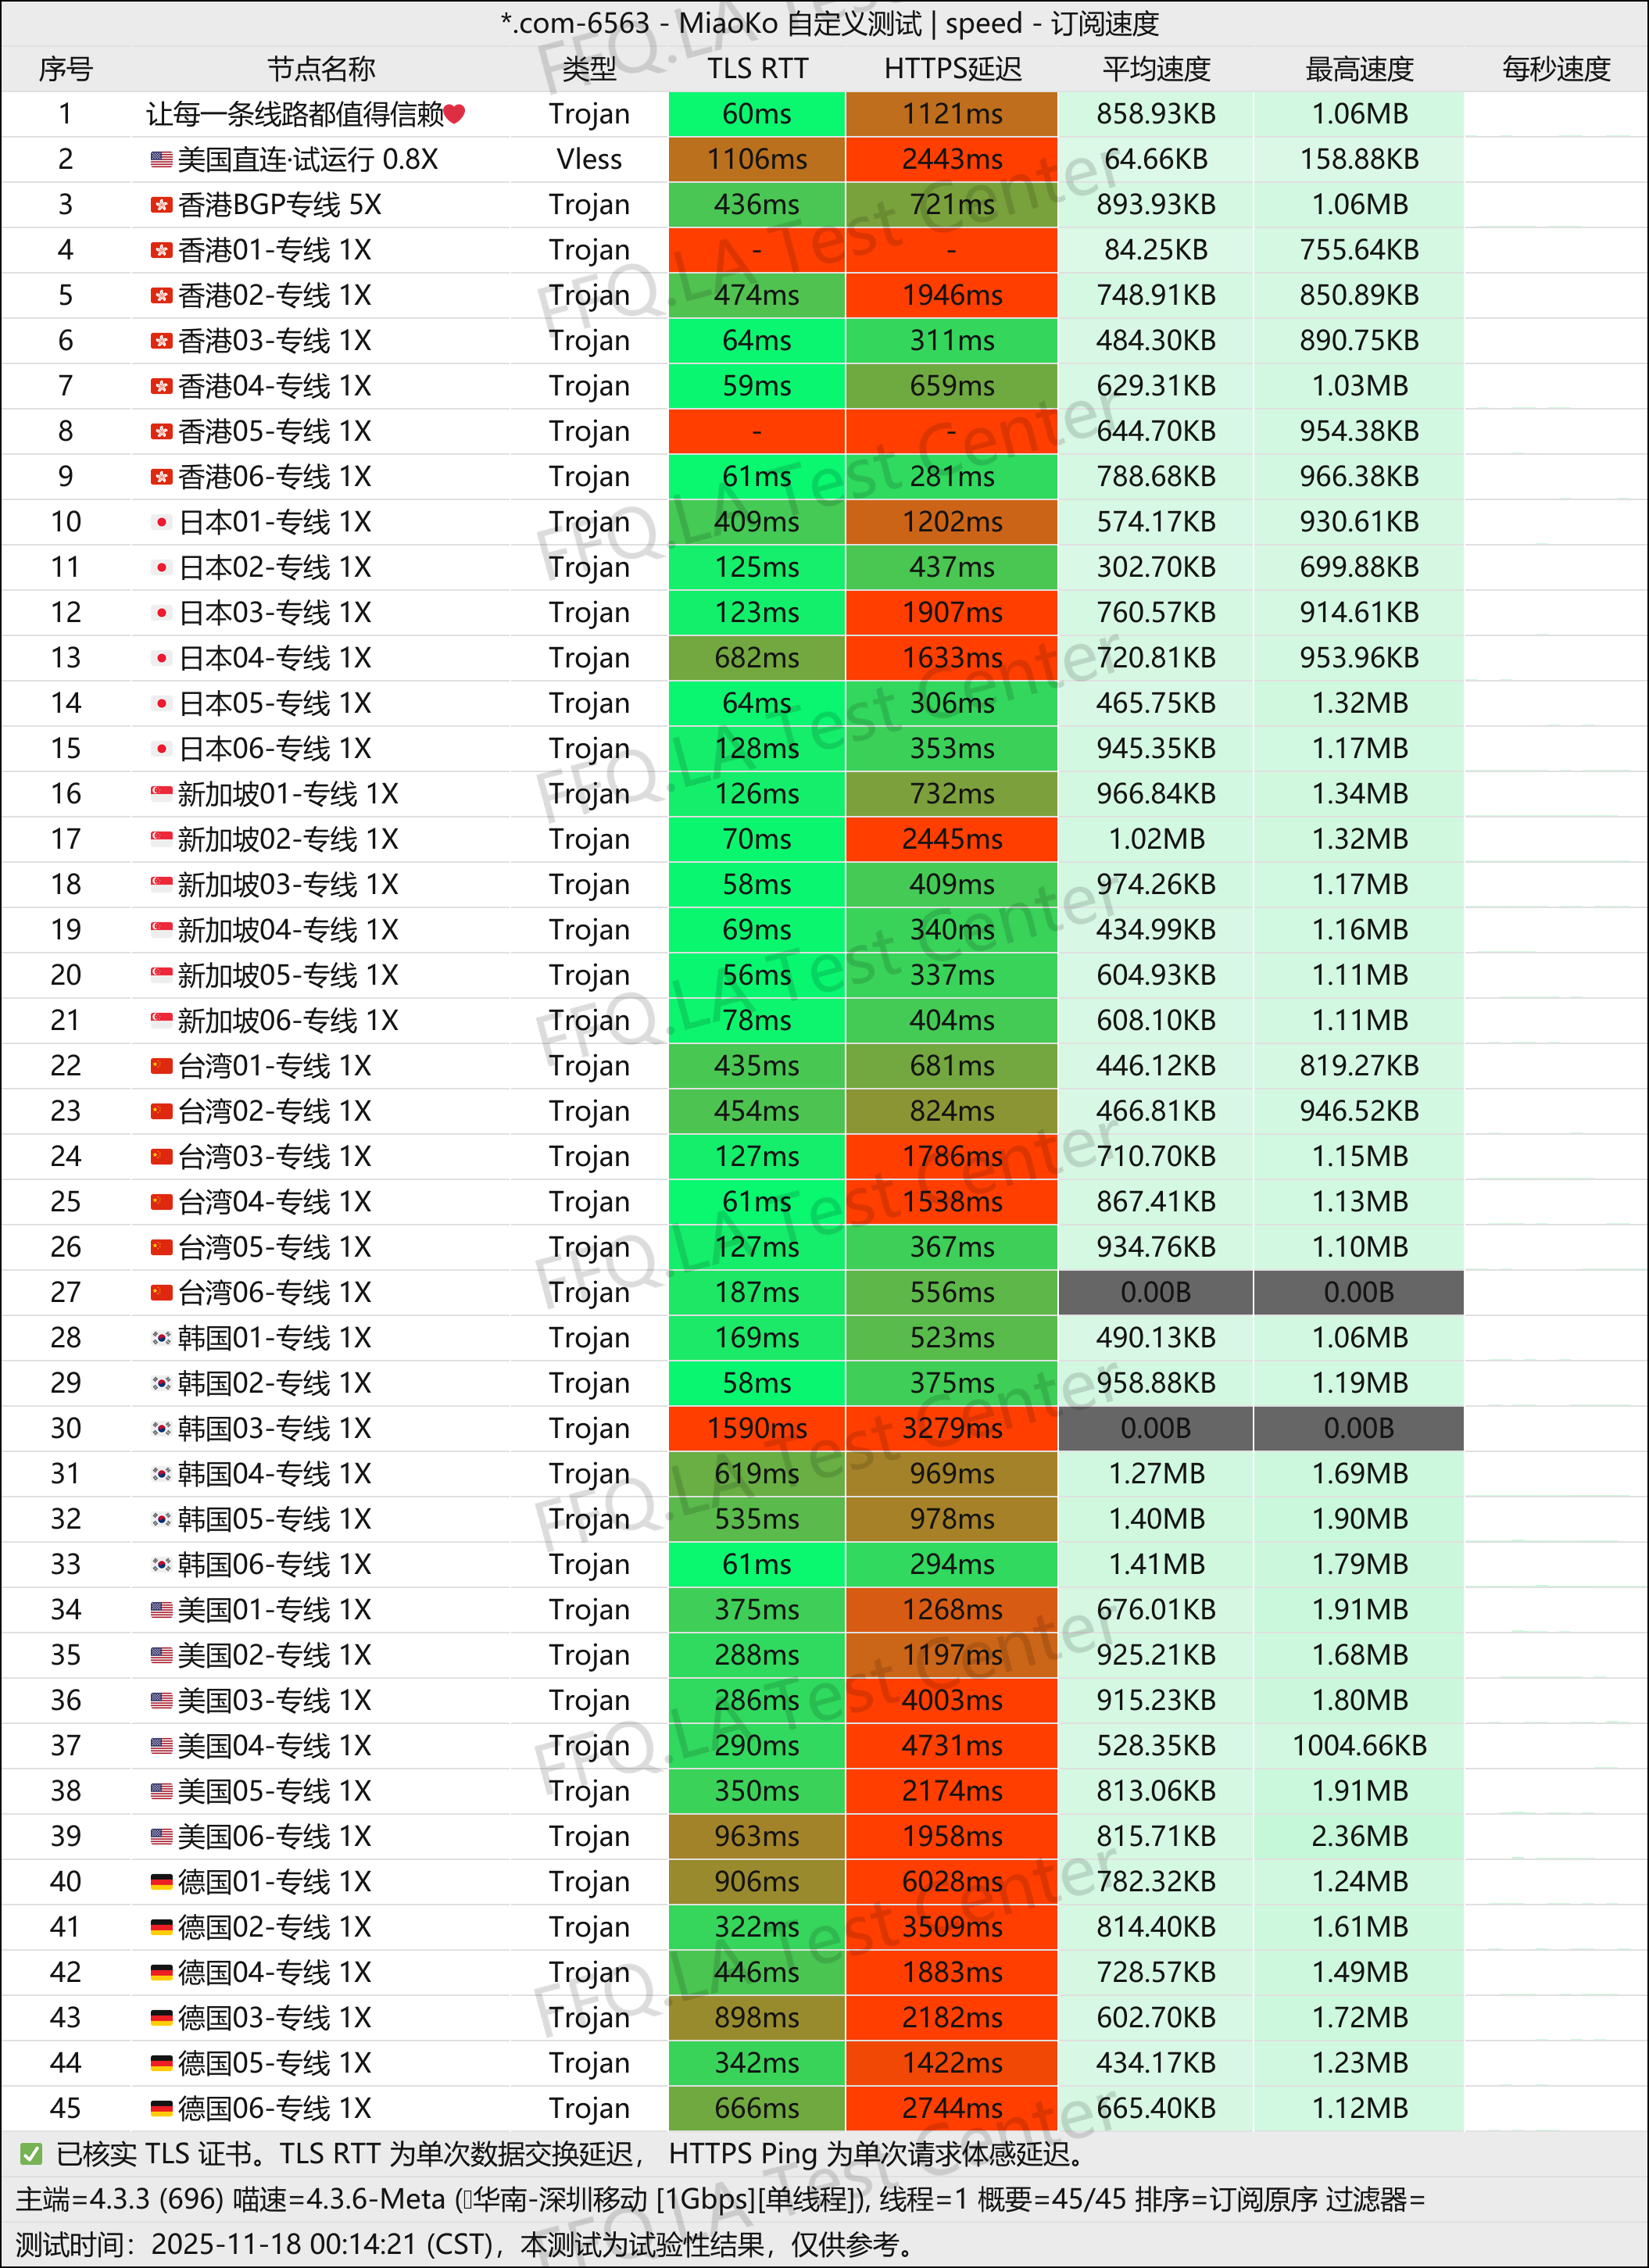This screenshot has height=2268, width=1649.
Task: Click the Korea flag beside 韩国06-专线 1X
Action: [161, 1565]
